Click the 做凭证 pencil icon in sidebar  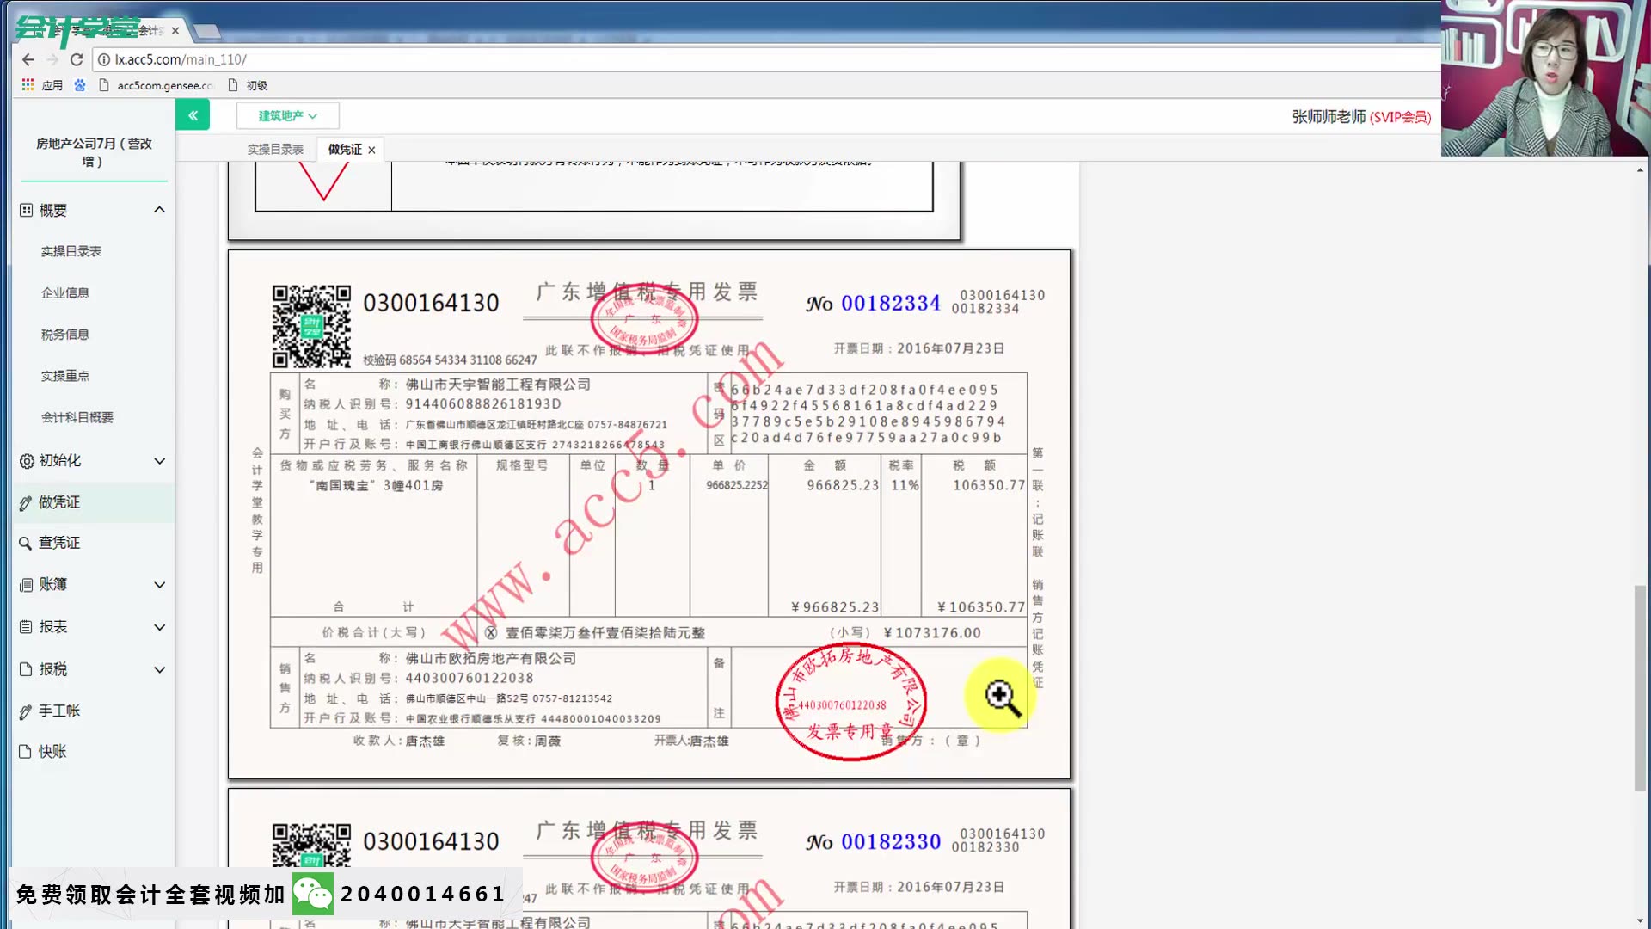(x=26, y=503)
